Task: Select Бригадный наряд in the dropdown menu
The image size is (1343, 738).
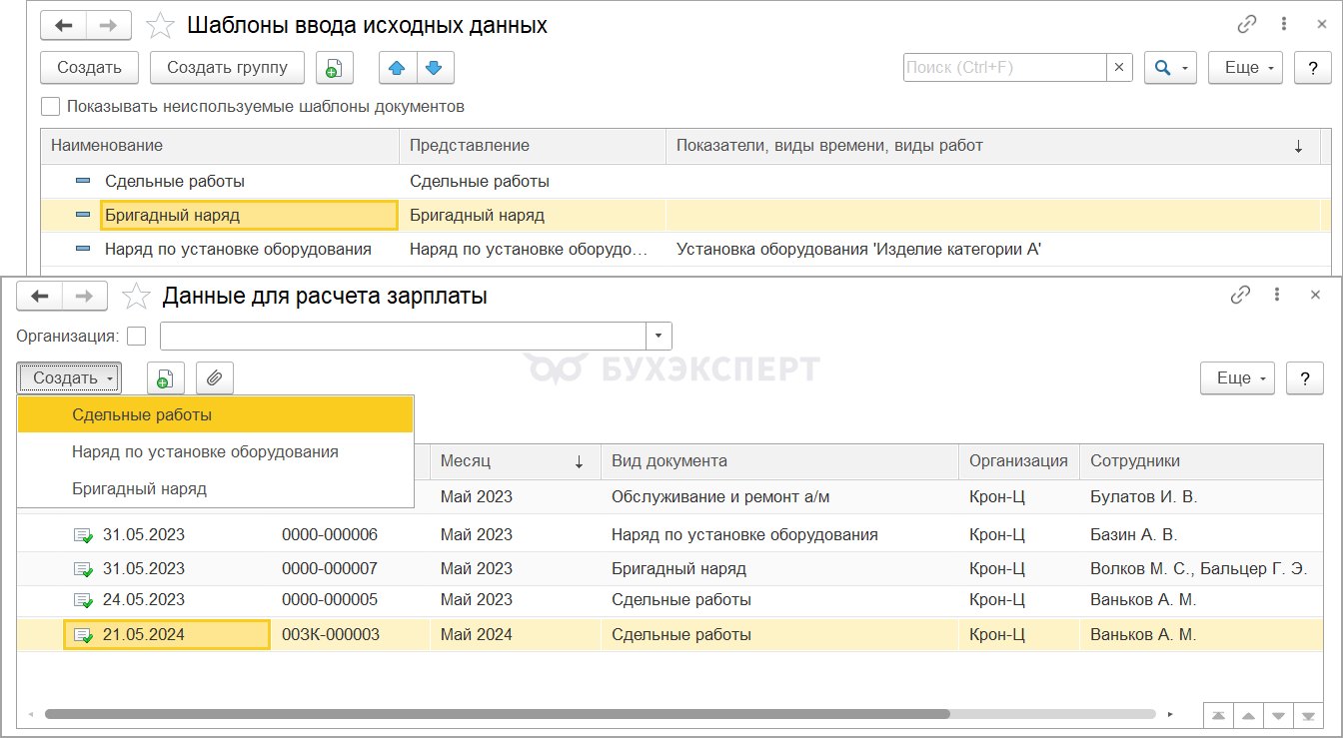Action: pos(139,489)
